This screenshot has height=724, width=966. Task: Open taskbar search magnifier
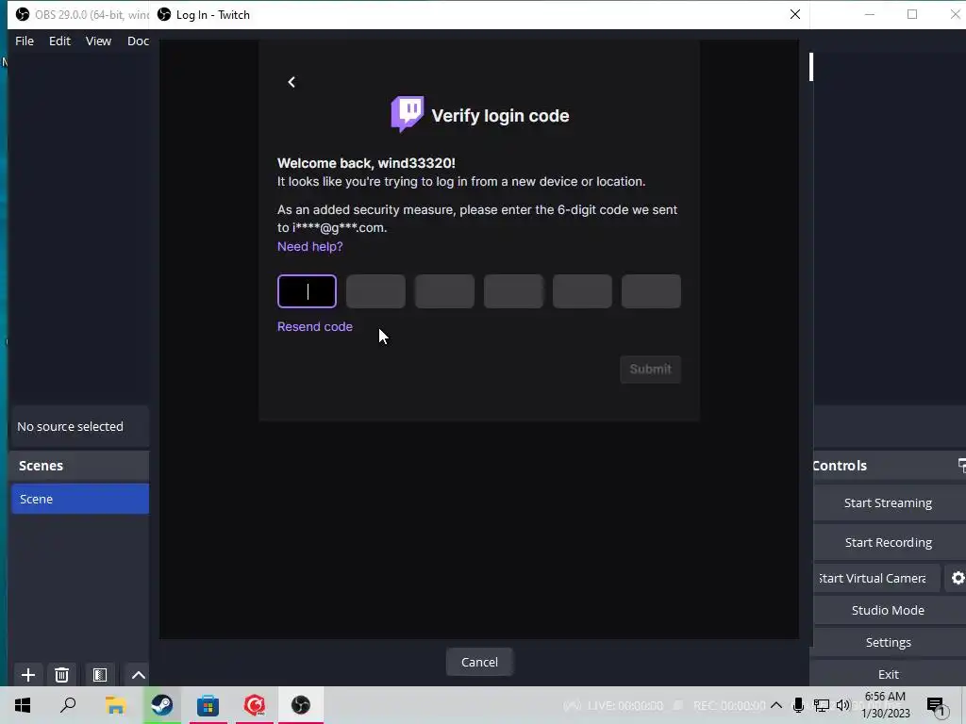[x=68, y=705]
